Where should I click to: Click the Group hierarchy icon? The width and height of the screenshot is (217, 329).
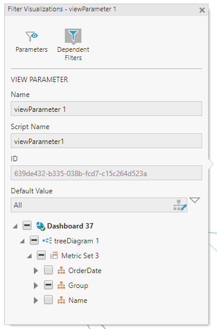point(61,285)
